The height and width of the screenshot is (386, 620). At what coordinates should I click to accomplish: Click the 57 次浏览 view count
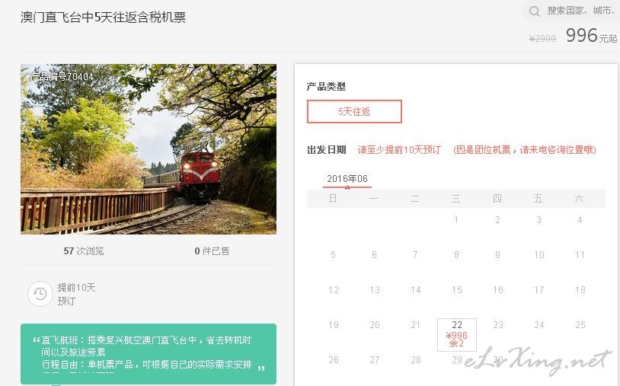click(84, 251)
